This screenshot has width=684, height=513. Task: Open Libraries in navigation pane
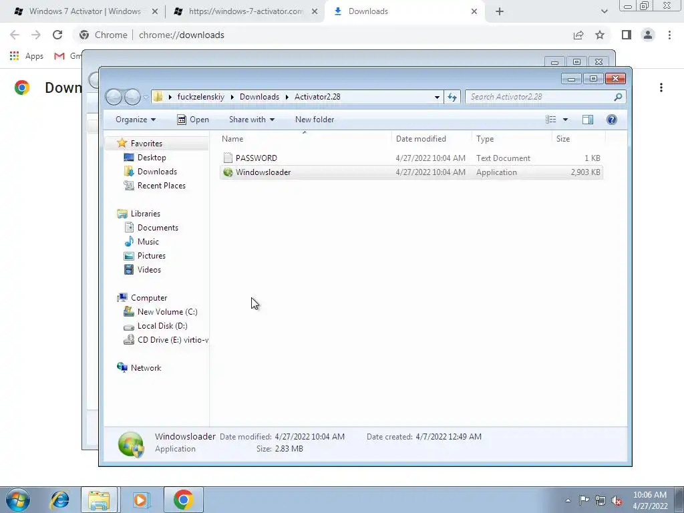(145, 214)
